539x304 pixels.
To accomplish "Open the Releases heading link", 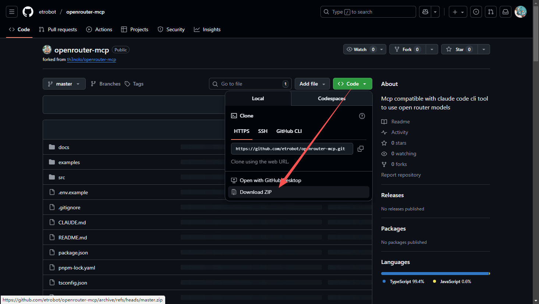I will point(392,195).
